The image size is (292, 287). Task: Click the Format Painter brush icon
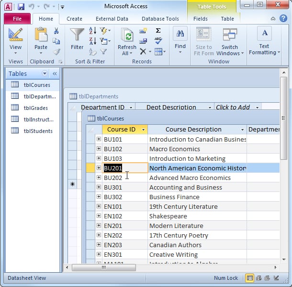[56, 52]
